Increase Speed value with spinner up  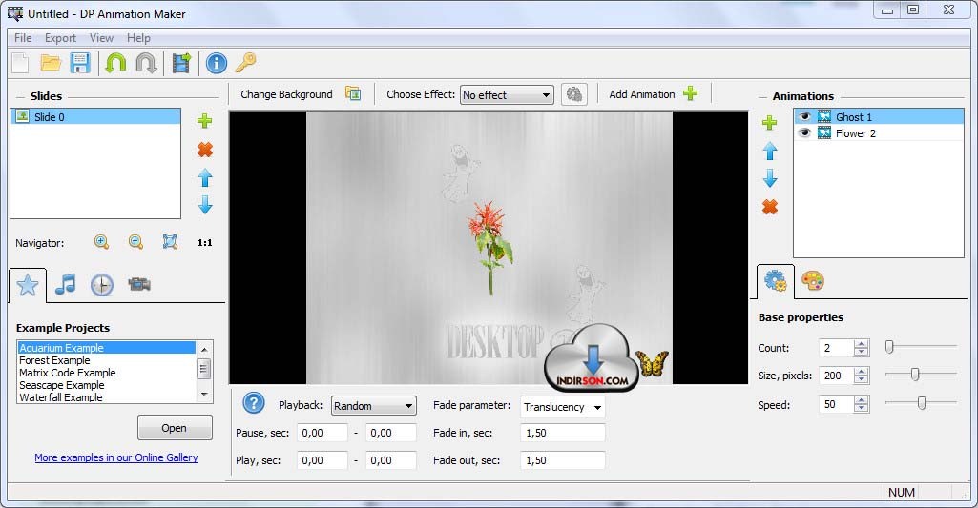tap(862, 400)
